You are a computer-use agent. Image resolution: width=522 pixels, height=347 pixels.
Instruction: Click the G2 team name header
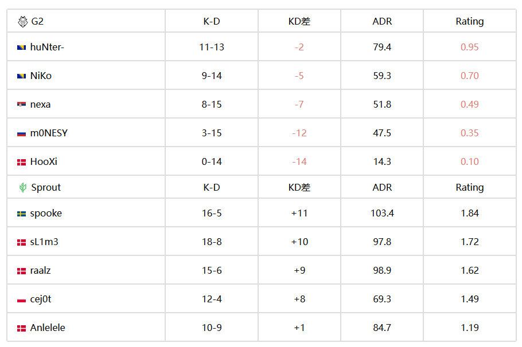click(x=37, y=21)
